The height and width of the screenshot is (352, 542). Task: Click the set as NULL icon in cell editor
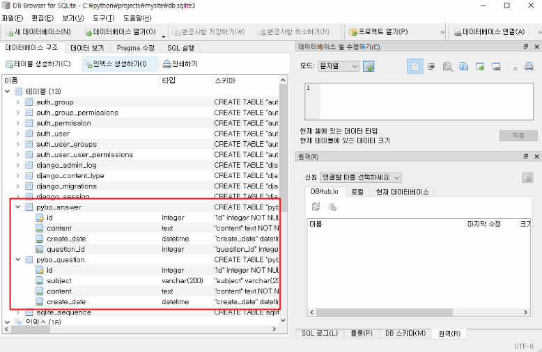(513, 67)
